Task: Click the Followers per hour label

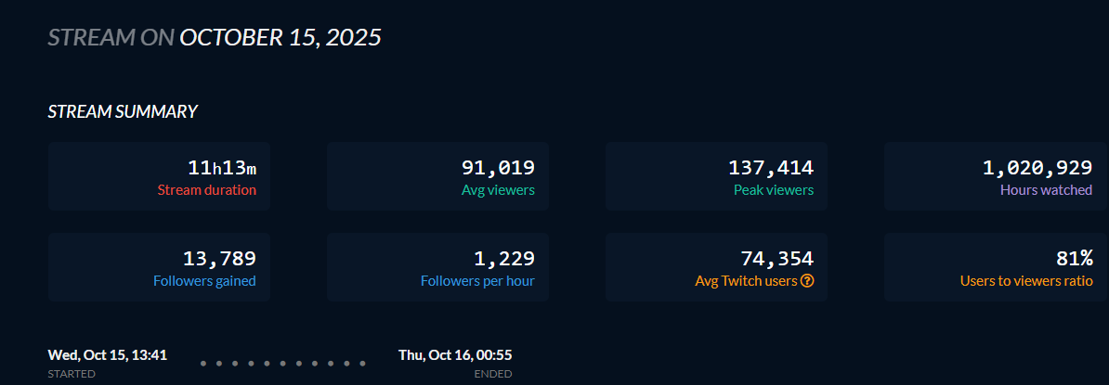Action: tap(477, 280)
